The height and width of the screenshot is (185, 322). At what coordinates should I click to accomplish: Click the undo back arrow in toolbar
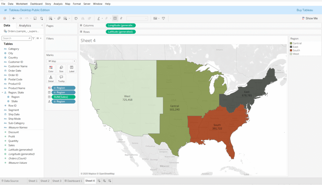click(14, 18)
